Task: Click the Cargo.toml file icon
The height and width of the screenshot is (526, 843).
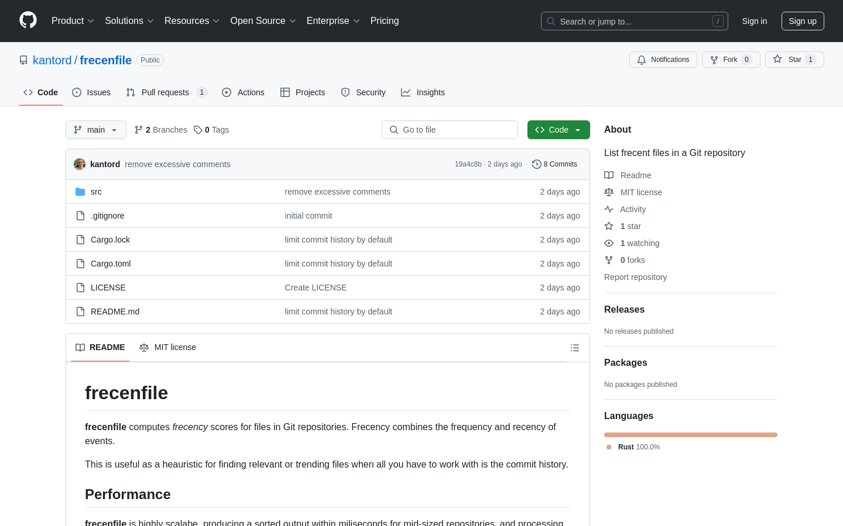Action: (x=80, y=264)
